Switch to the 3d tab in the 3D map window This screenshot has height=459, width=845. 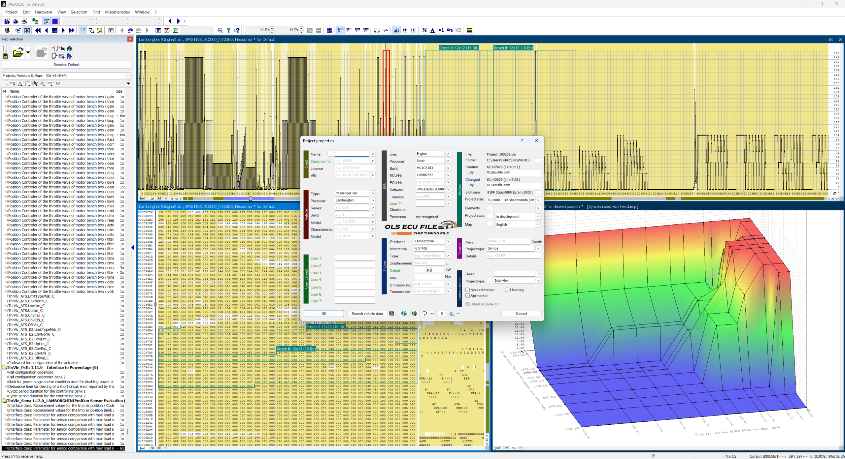[514, 448]
